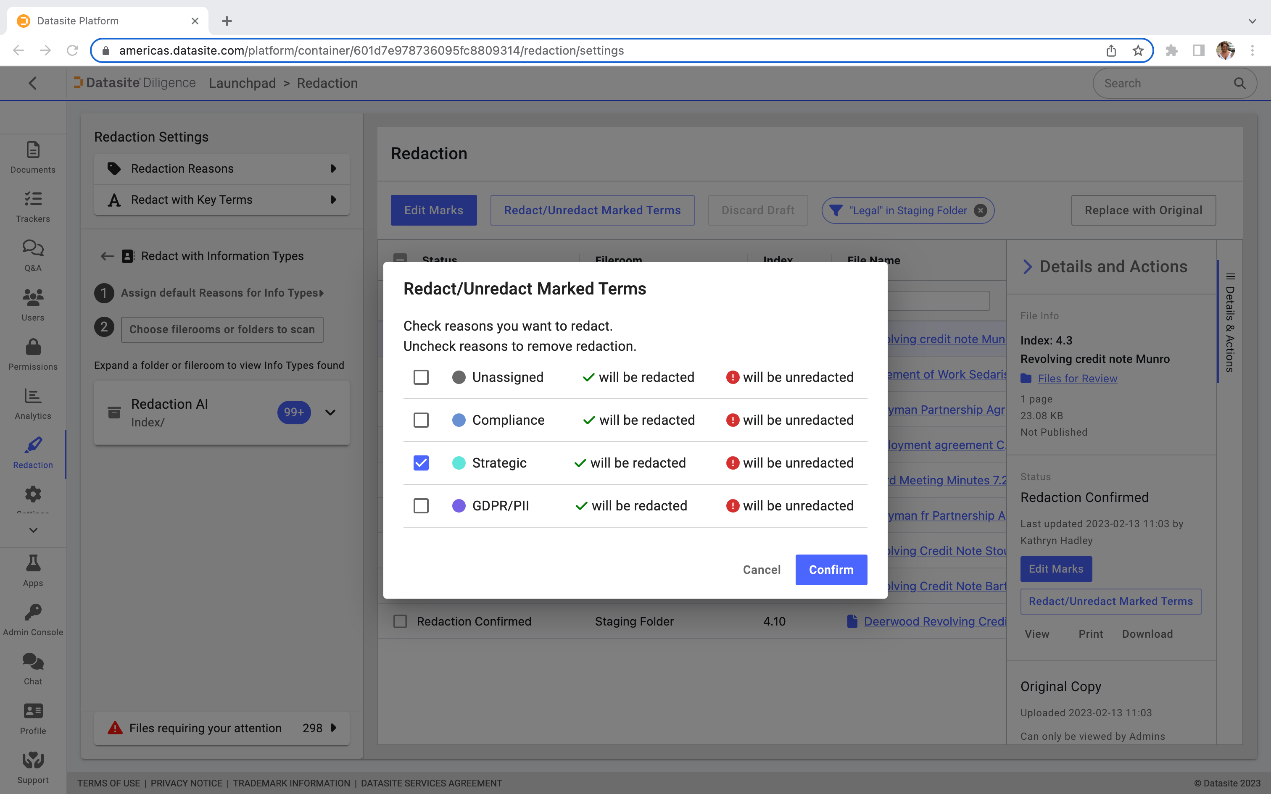Open the Documents section in sidebar

click(x=32, y=157)
